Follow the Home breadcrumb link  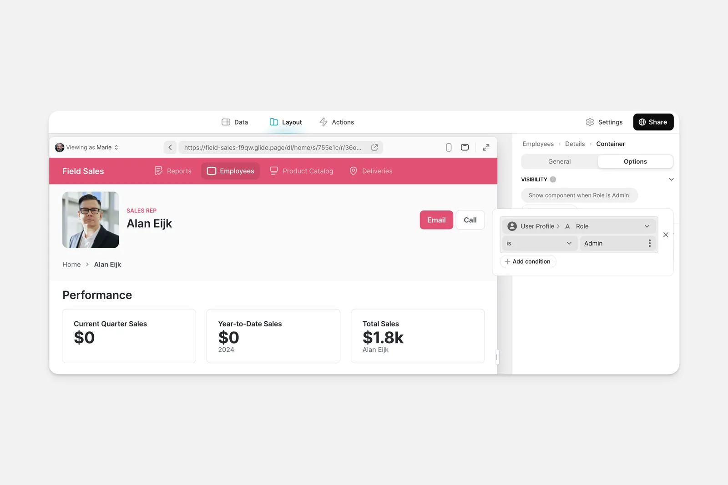coord(71,265)
